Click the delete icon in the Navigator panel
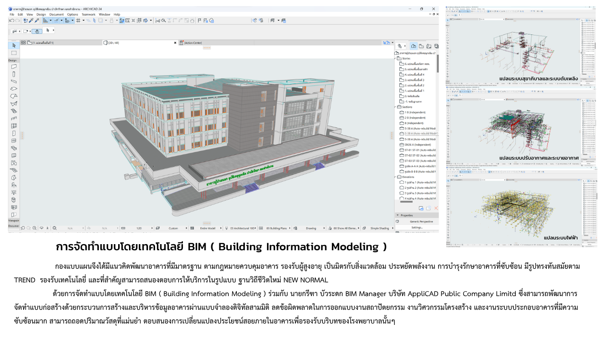 coord(436,208)
